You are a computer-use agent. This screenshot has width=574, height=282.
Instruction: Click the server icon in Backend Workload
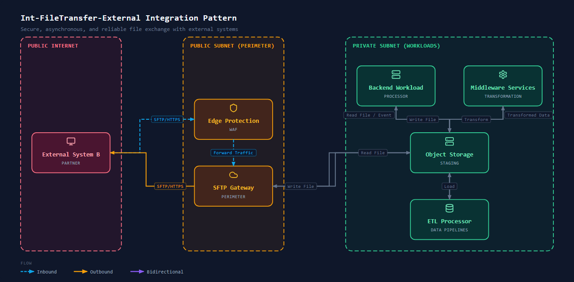pyautogui.click(x=396, y=74)
